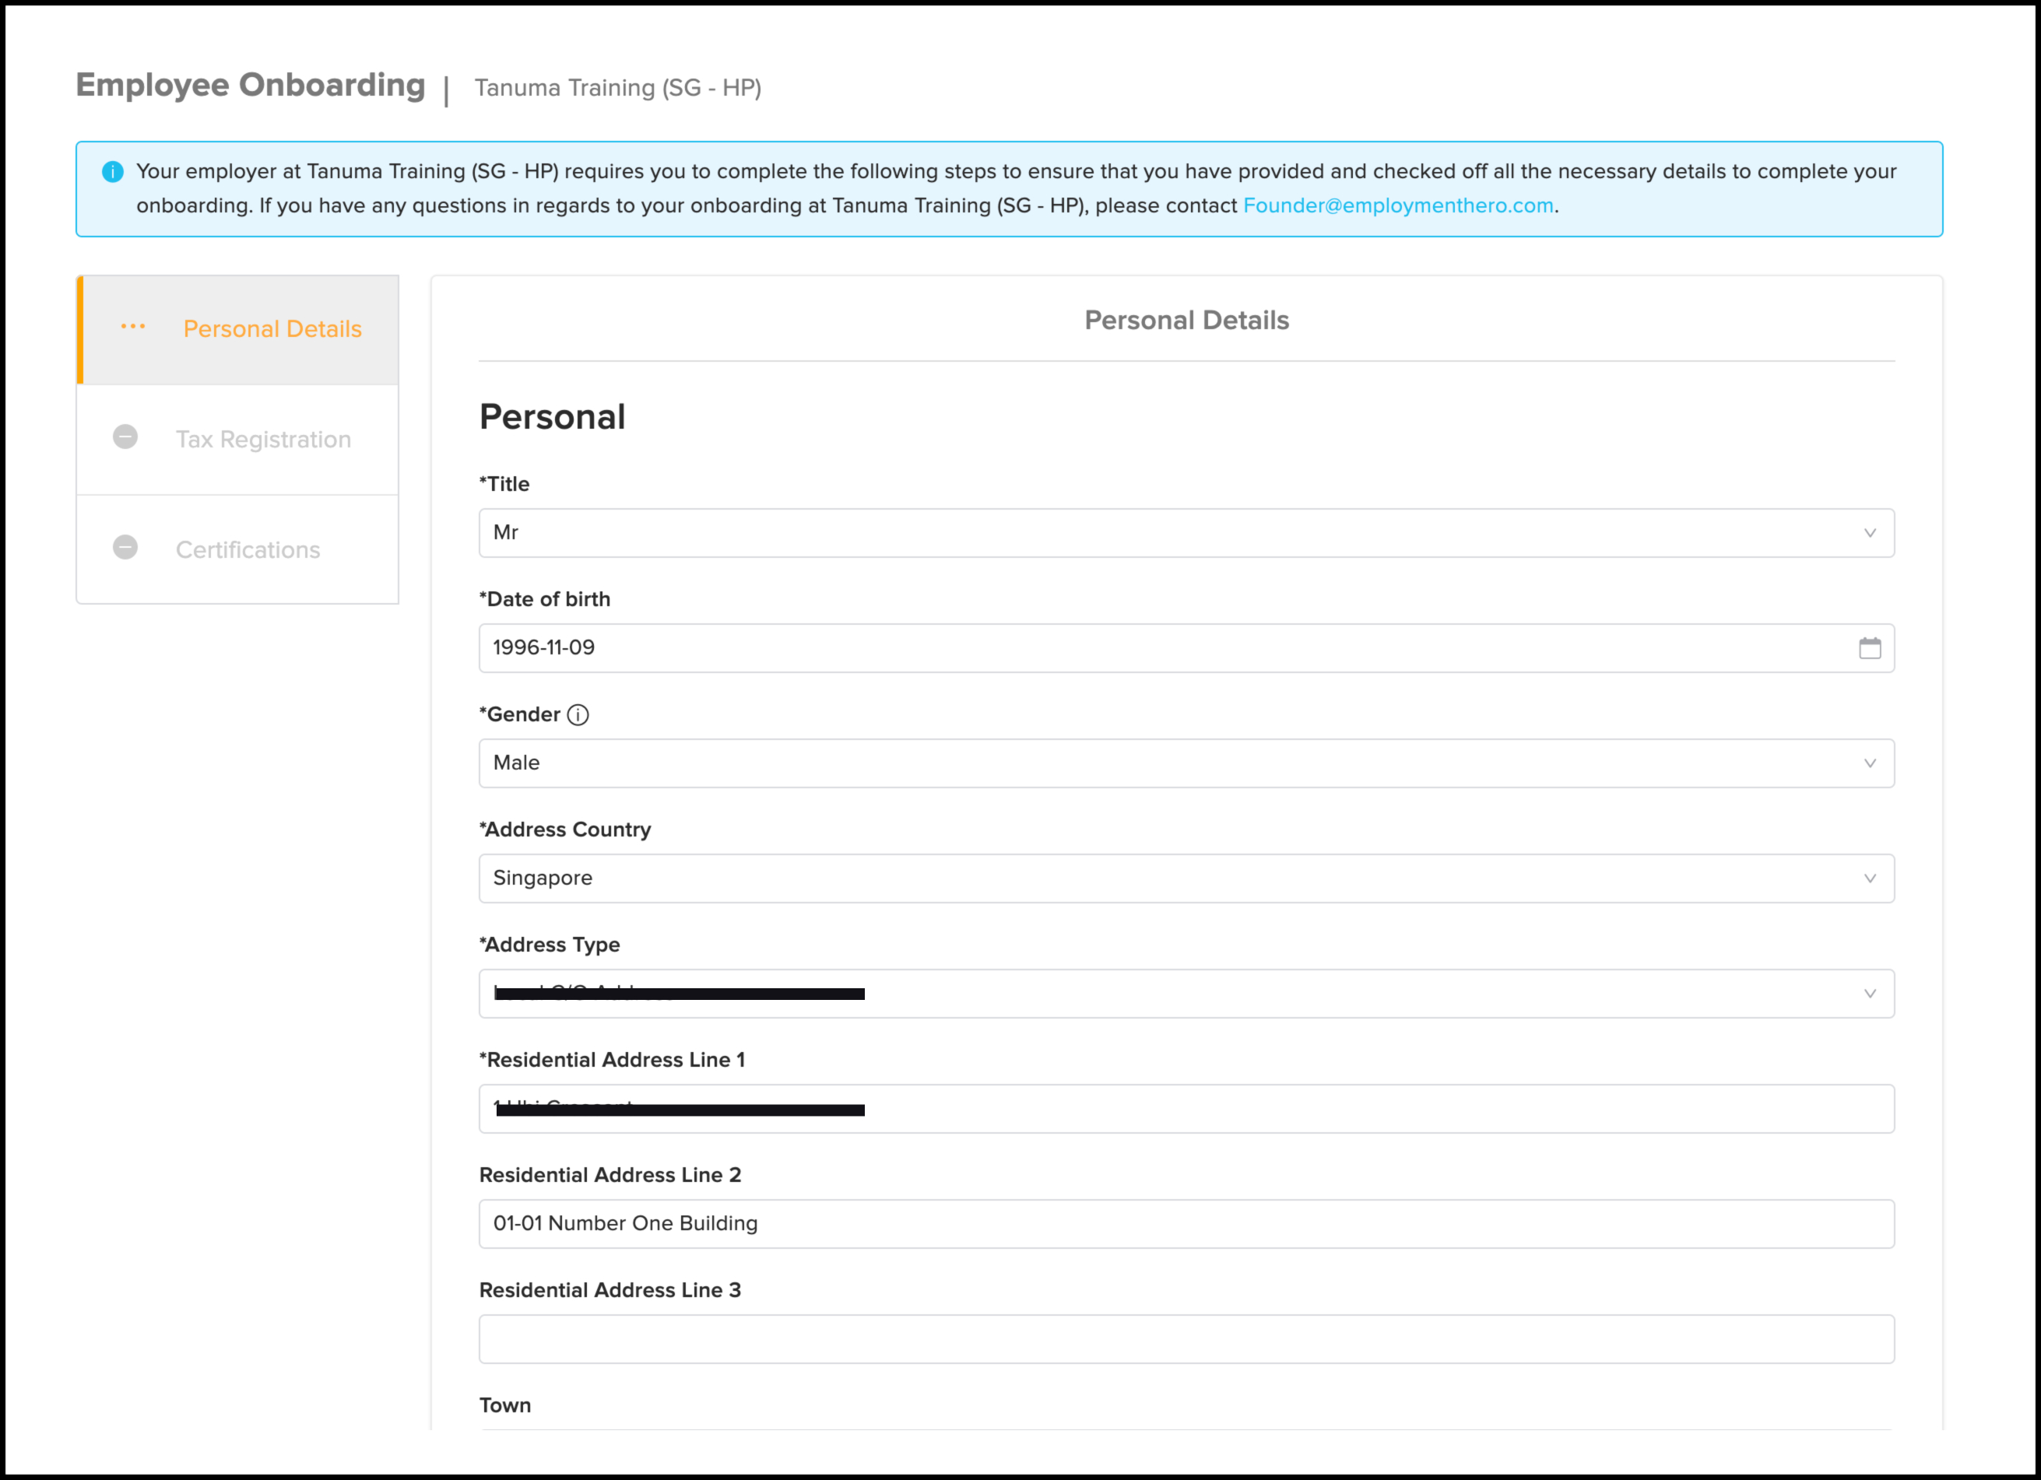
Task: Click the Tanuma Training (SG - HP) company name
Action: [x=617, y=88]
